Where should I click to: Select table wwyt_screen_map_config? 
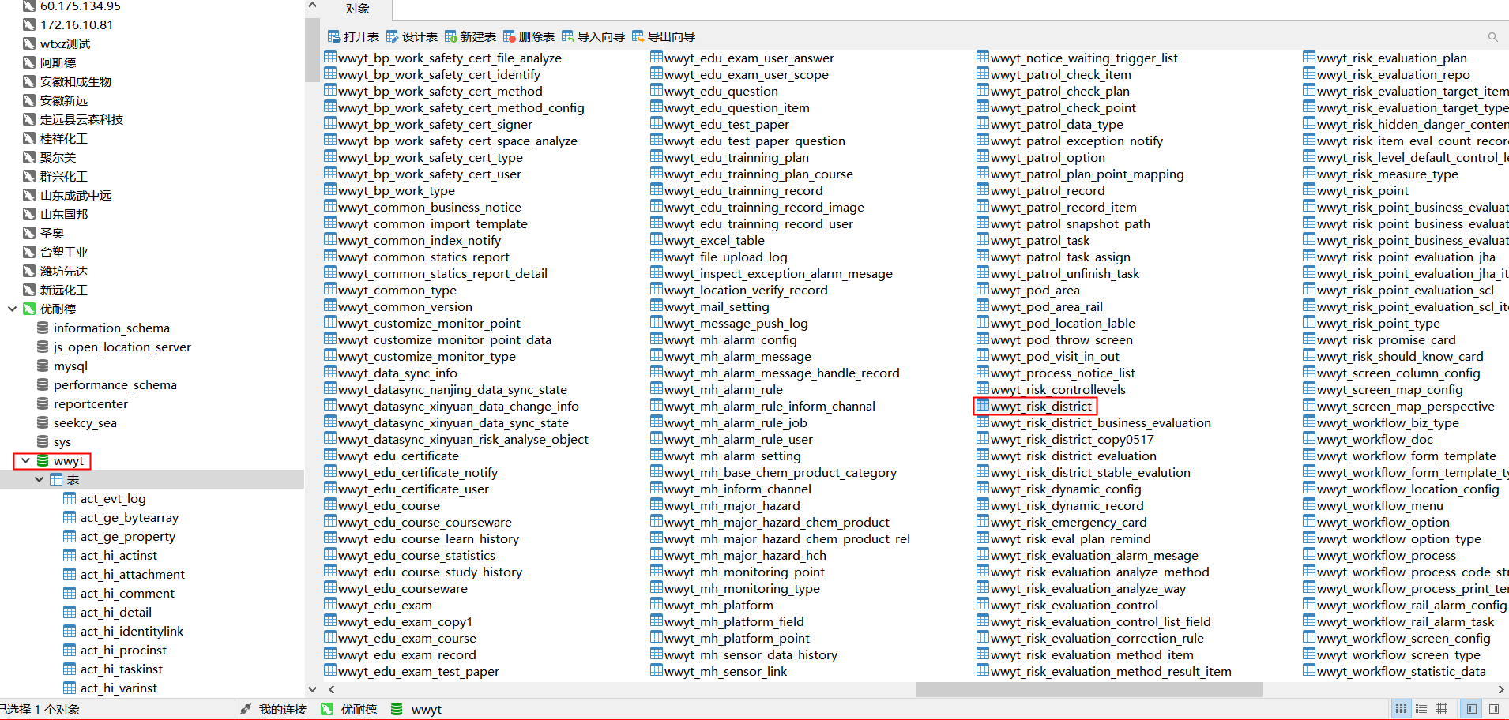click(x=1390, y=389)
